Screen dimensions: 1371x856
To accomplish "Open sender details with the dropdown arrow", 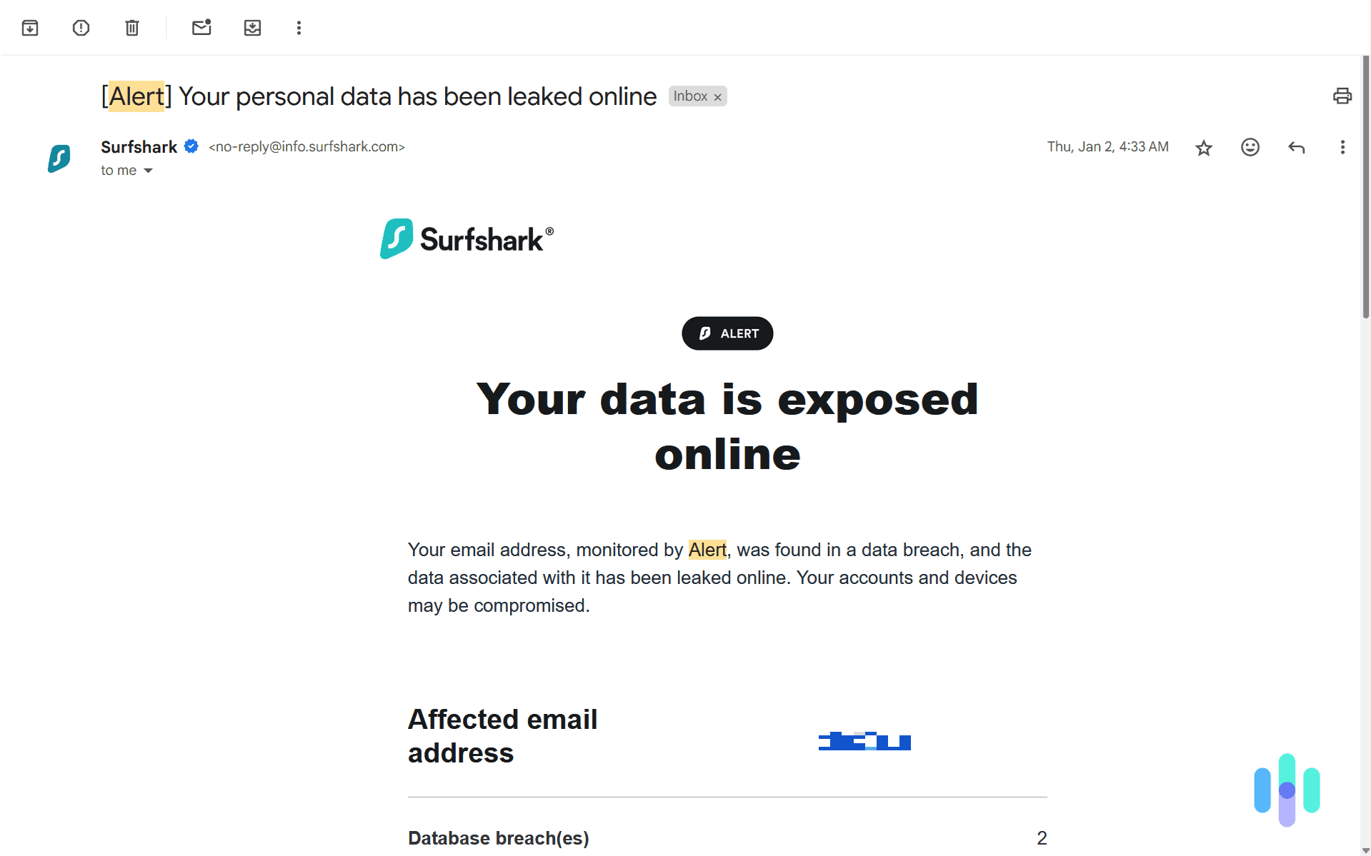I will [x=149, y=171].
